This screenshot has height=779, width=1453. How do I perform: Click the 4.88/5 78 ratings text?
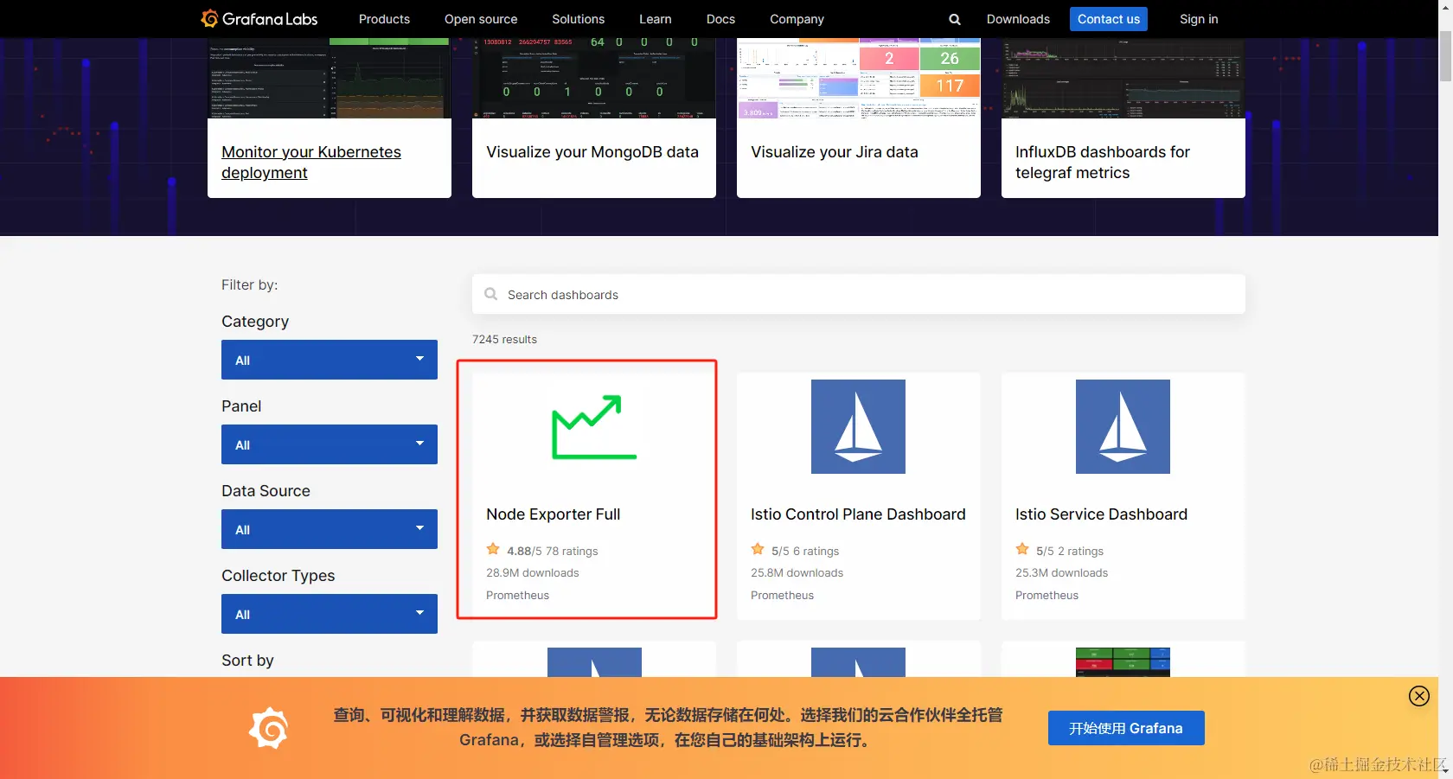[553, 551]
